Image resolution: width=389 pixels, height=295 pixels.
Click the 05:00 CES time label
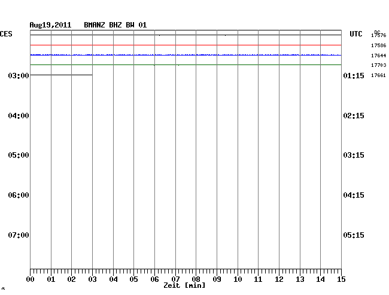(19, 155)
